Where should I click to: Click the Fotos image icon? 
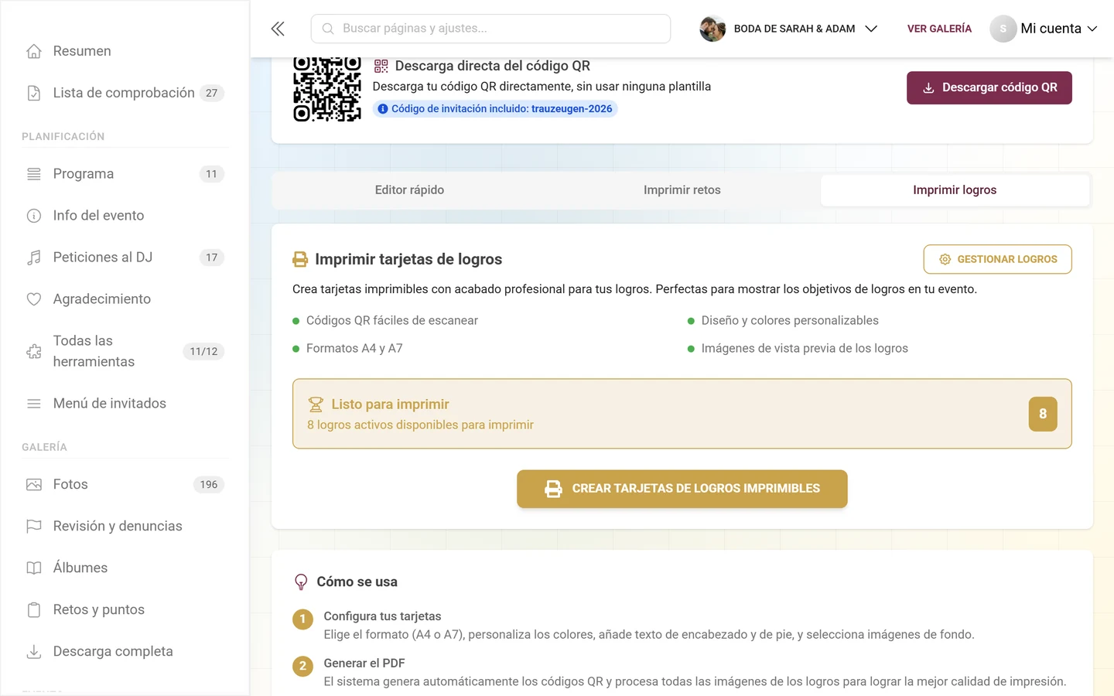pos(34,485)
